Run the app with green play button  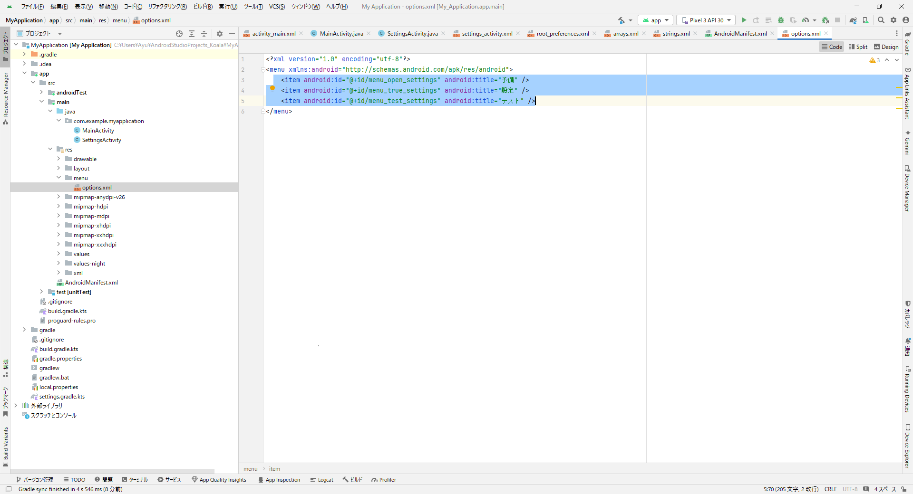(x=744, y=20)
